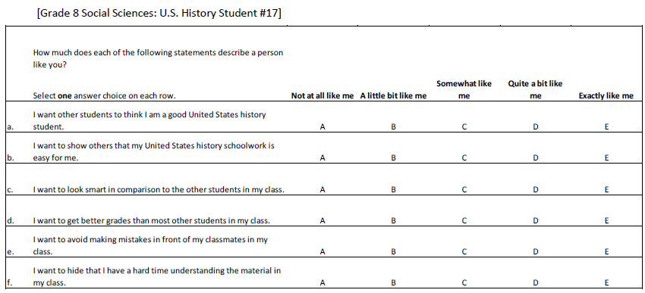Viewport: 645px width, 293px height.
Task: Click the 'Somewhat like me' column header
Action: pyautogui.click(x=464, y=89)
